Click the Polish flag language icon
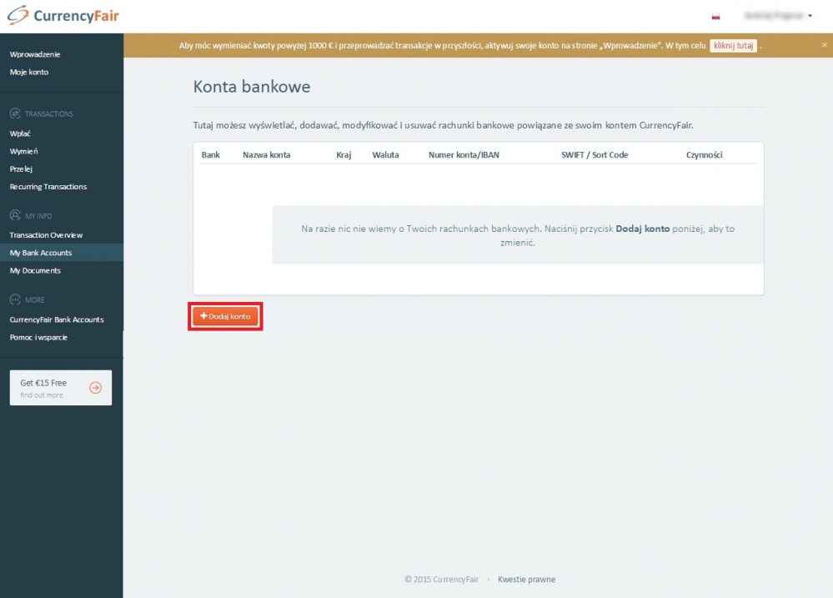The width and height of the screenshot is (833, 598). click(x=715, y=16)
